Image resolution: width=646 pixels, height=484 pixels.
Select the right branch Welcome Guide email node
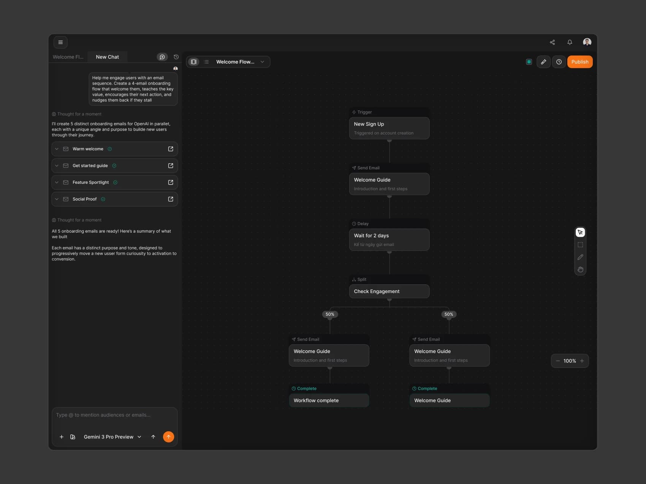[x=450, y=355]
